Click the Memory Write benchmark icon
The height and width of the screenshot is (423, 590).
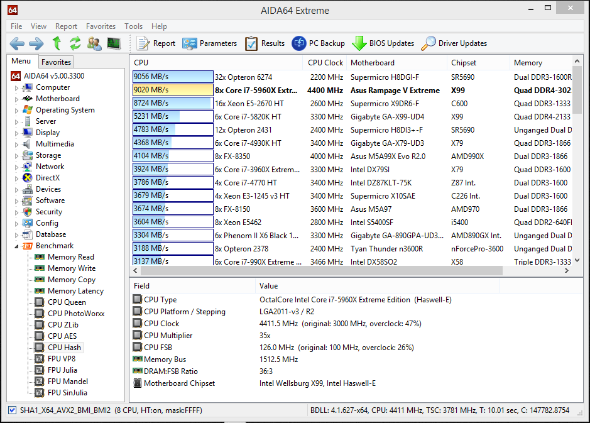tap(40, 268)
